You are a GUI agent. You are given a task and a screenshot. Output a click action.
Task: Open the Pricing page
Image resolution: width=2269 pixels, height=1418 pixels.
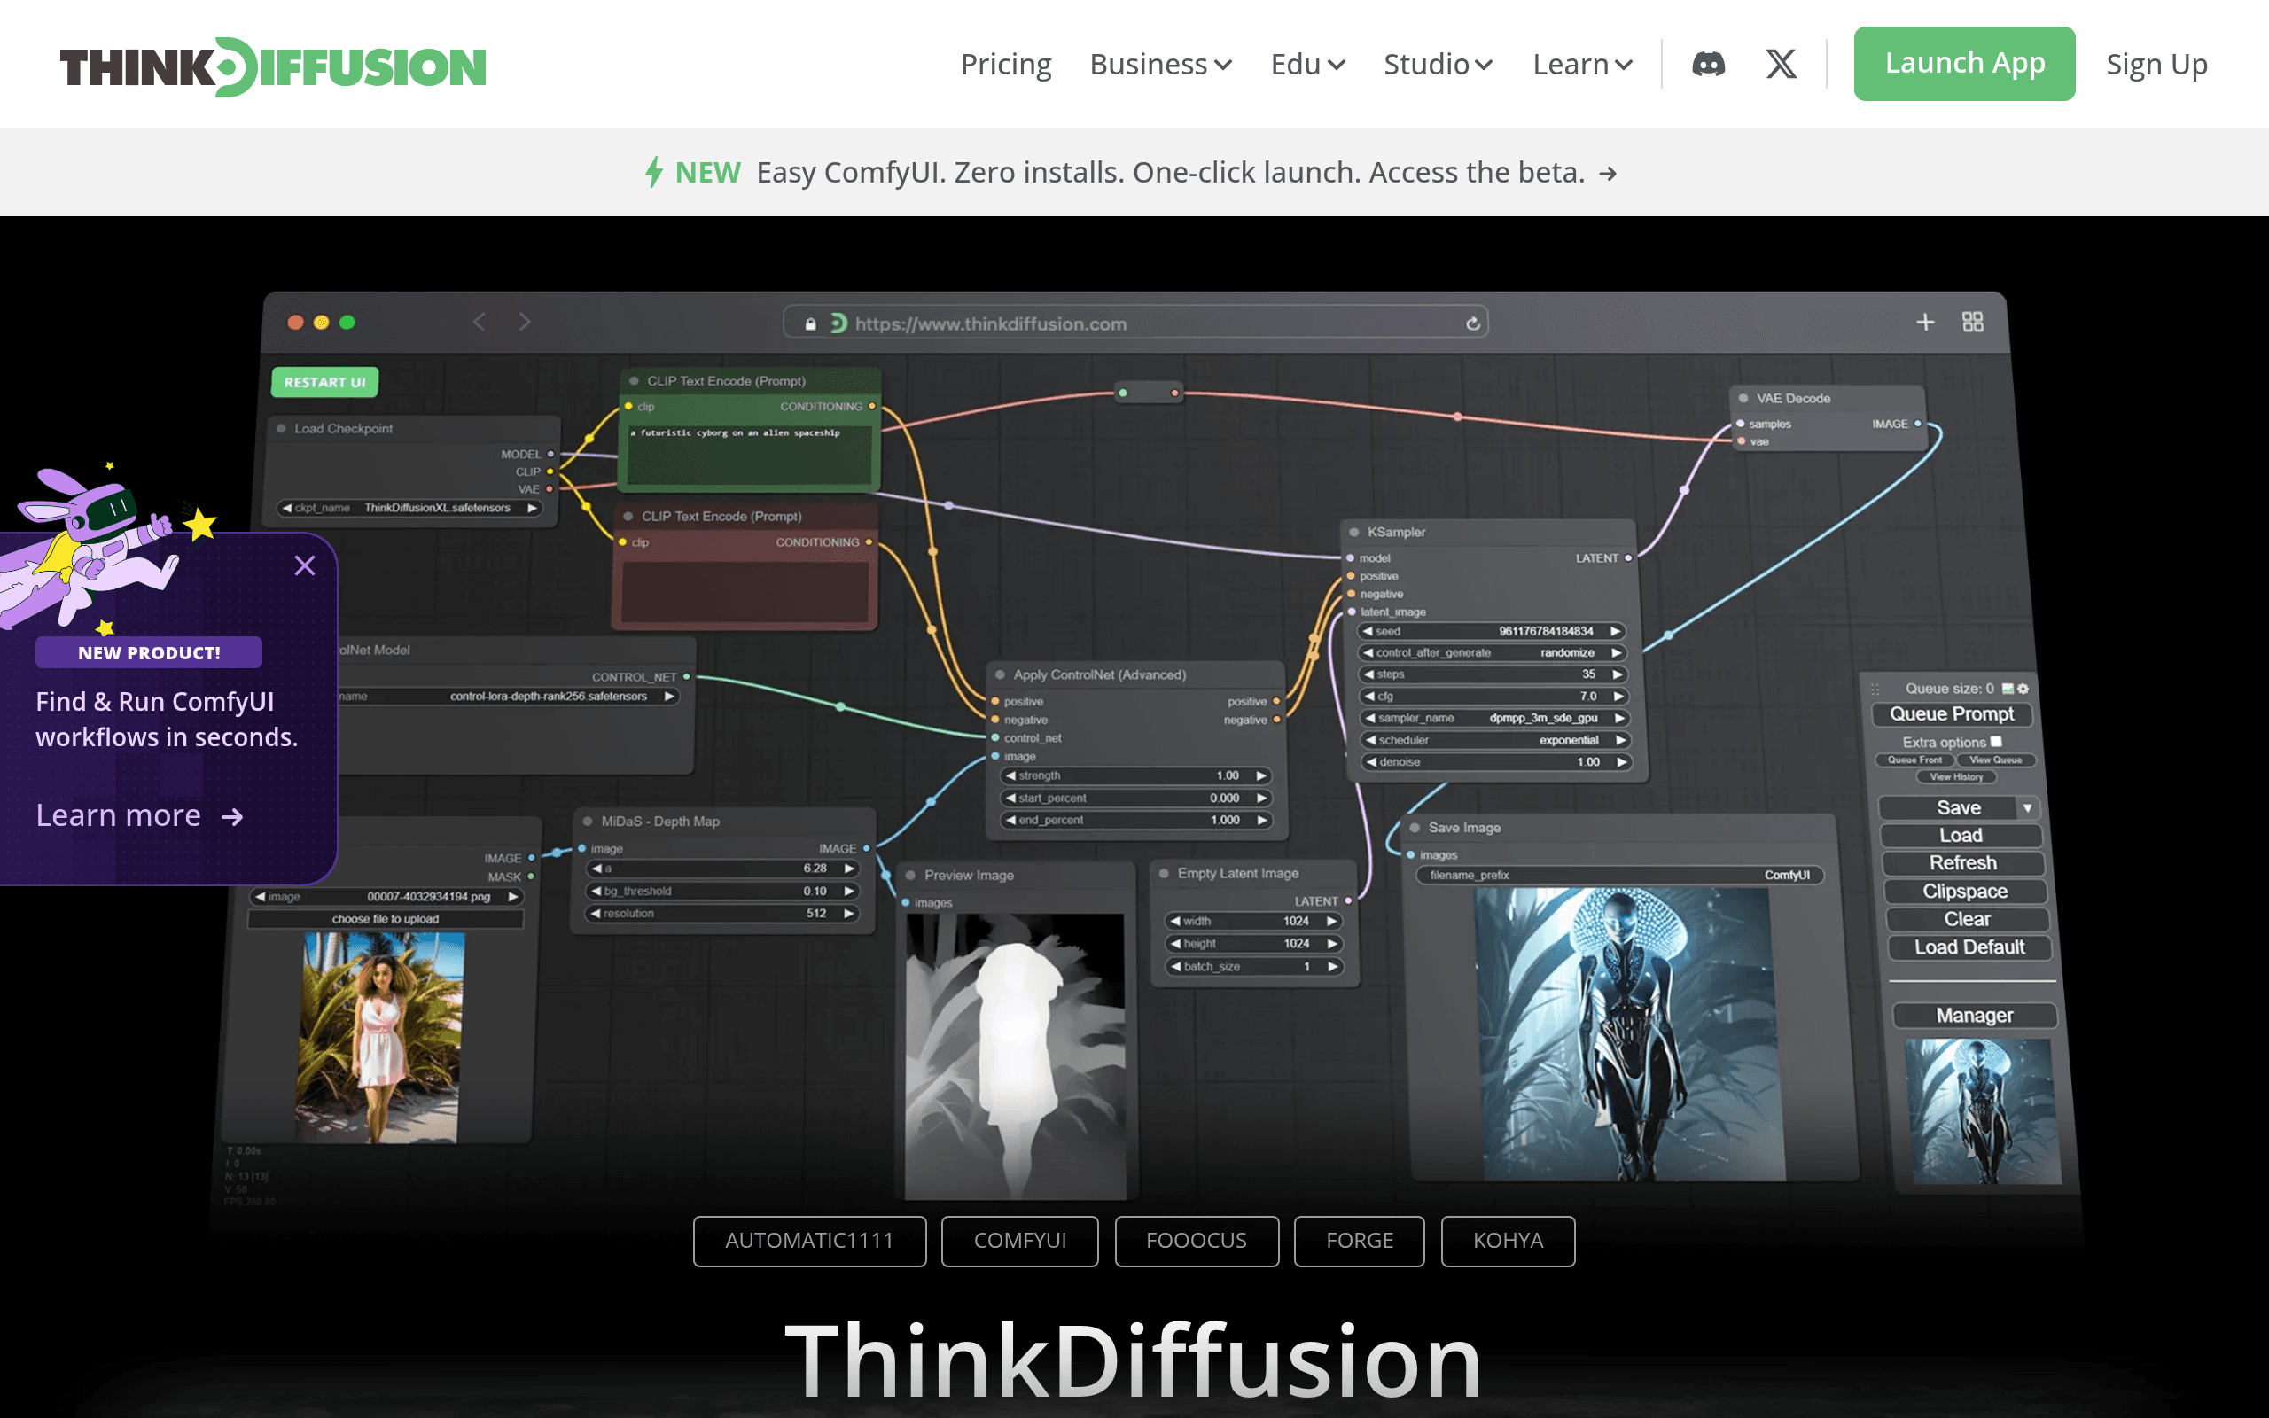click(x=1006, y=64)
